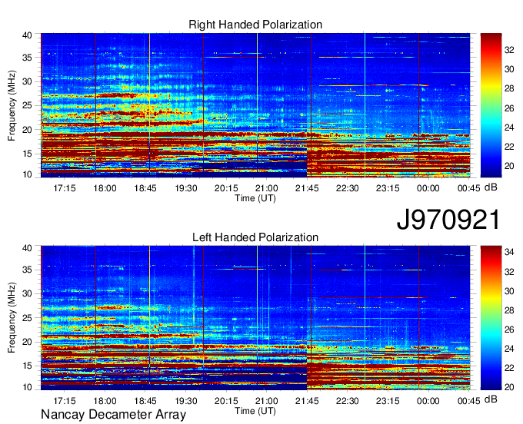Click the "24" value on Left Handed colorbar
Screen dimensions: 523x424
(509, 349)
